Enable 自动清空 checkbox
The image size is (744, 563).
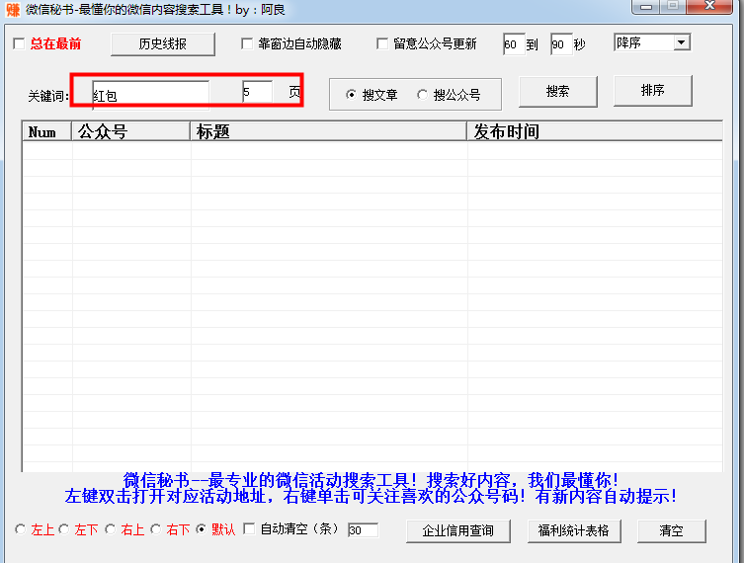point(249,528)
